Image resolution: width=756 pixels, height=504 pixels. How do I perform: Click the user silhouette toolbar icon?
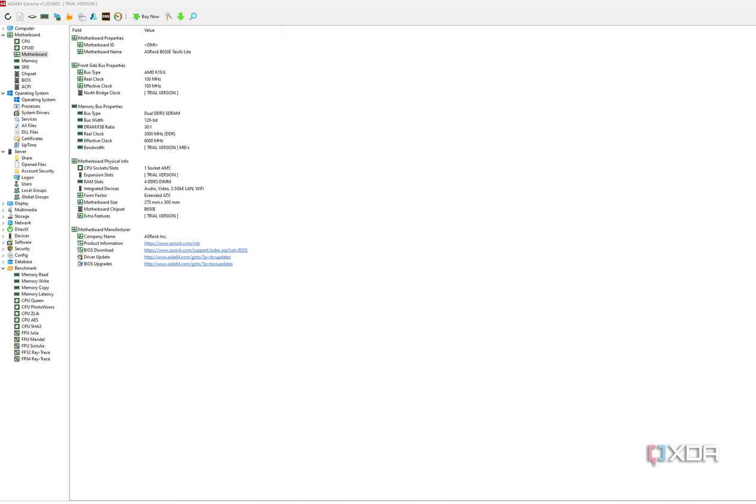pyautogui.click(x=94, y=17)
